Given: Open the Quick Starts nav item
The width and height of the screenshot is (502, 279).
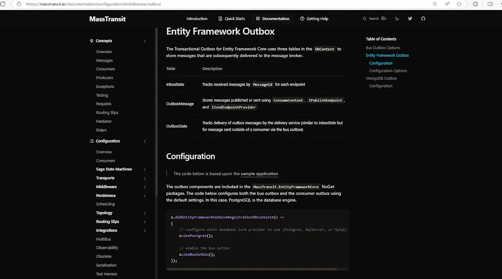Looking at the screenshot, I should tap(232, 19).
